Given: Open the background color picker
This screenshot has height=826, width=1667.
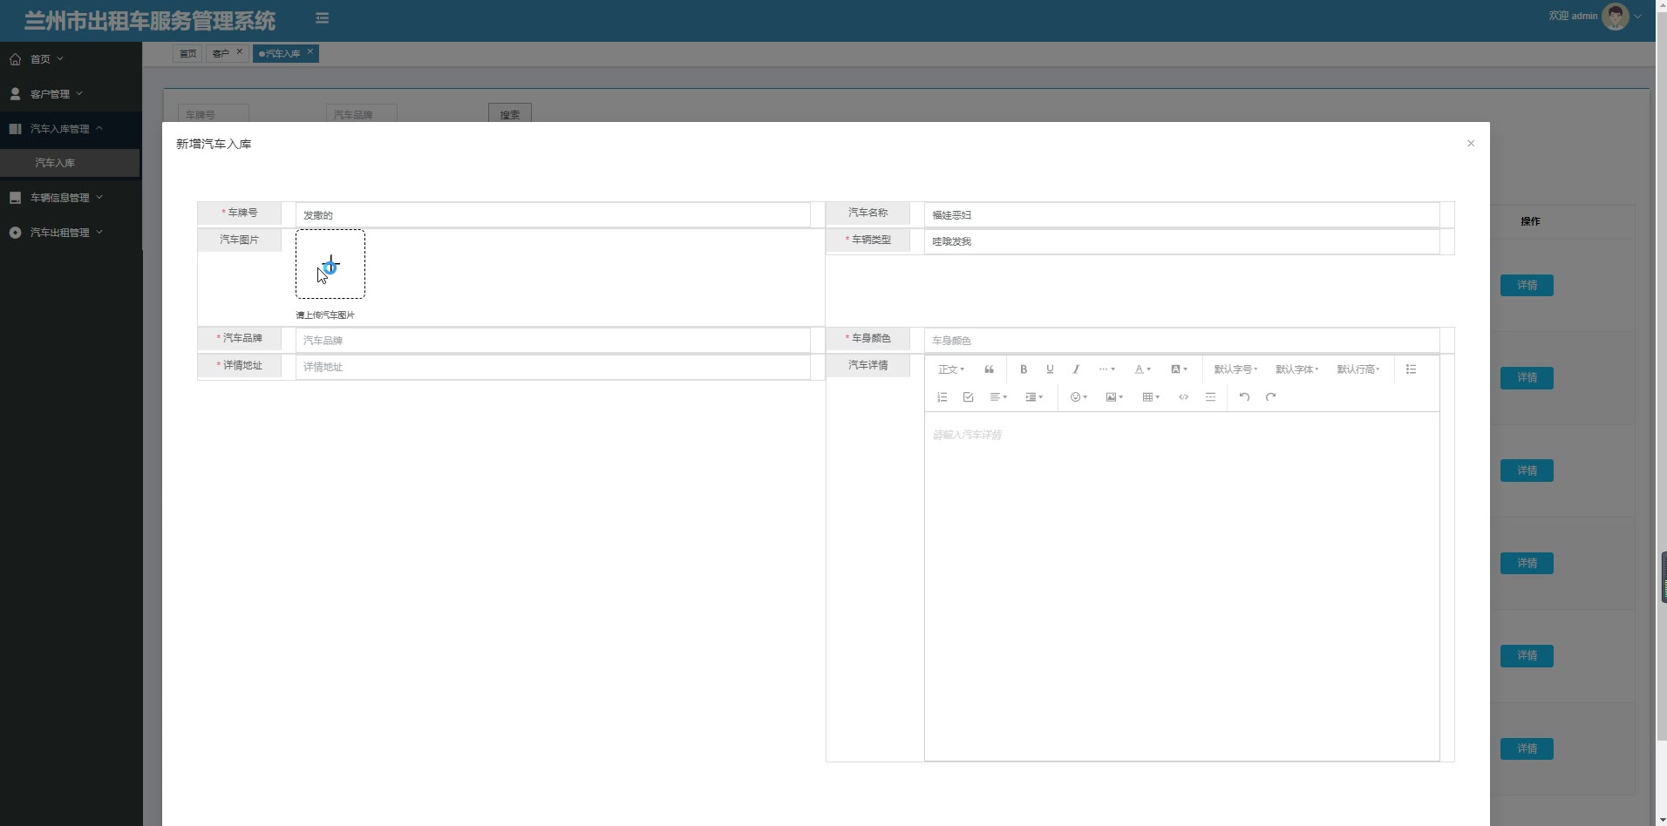Looking at the screenshot, I should (x=1179, y=369).
